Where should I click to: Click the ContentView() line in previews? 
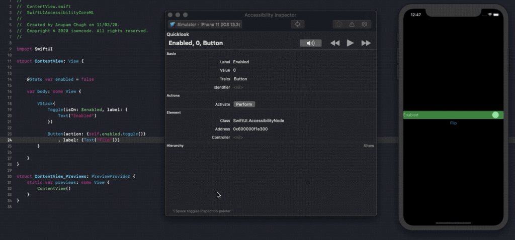(54, 188)
